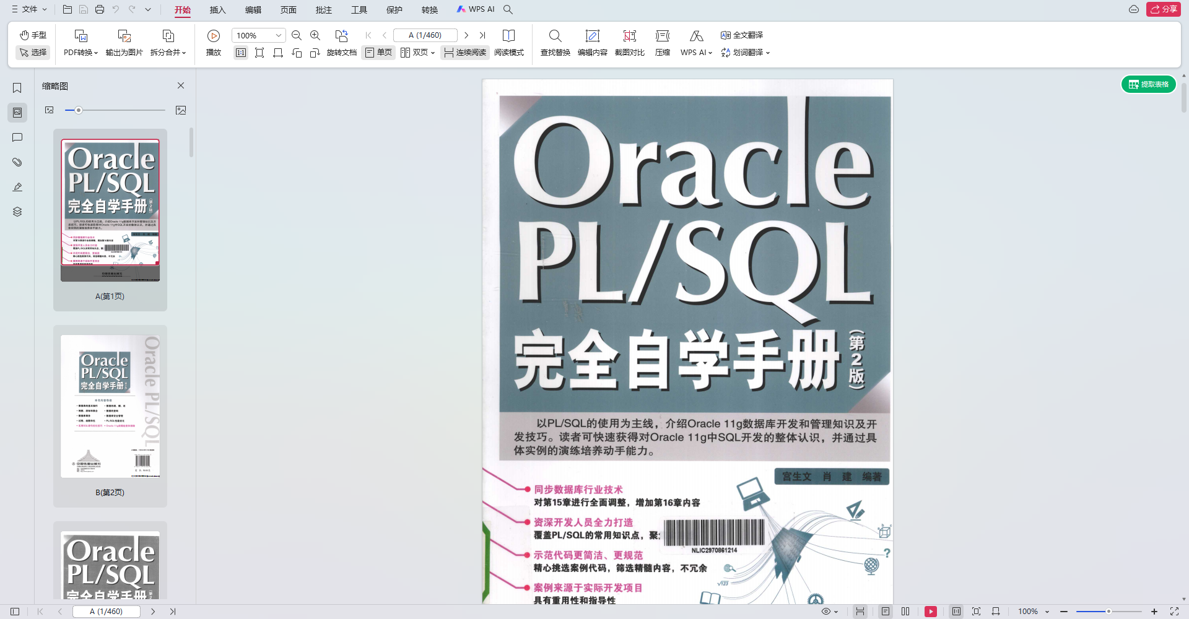Screen dimensions: 1189x619
Task: Toggle 连续阅读 continuous reading mode
Action: click(465, 53)
